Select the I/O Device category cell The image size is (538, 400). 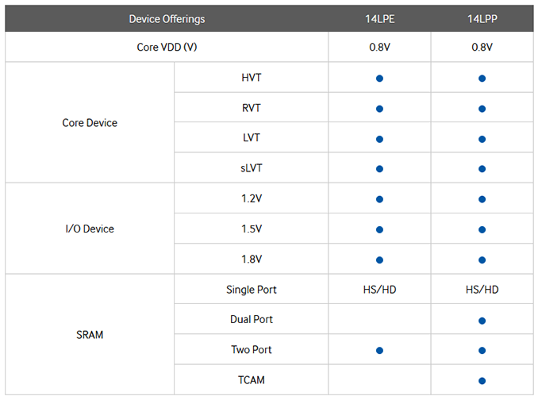90,229
